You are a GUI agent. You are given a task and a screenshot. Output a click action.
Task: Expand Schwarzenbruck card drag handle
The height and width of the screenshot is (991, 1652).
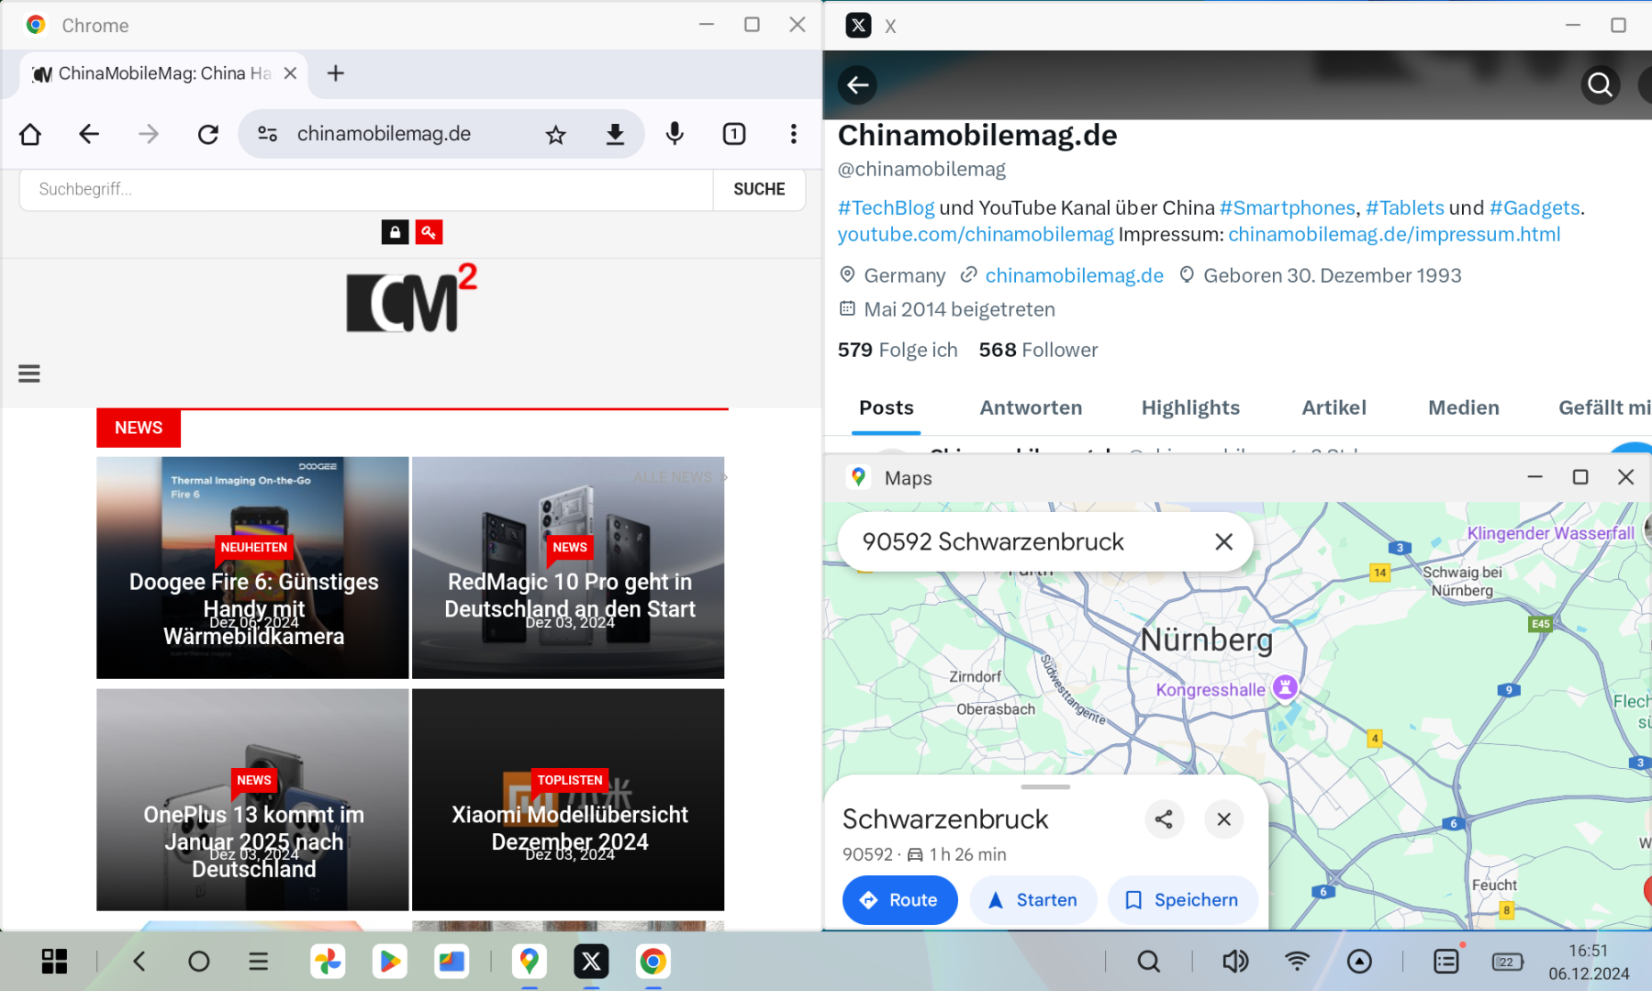click(x=1045, y=786)
